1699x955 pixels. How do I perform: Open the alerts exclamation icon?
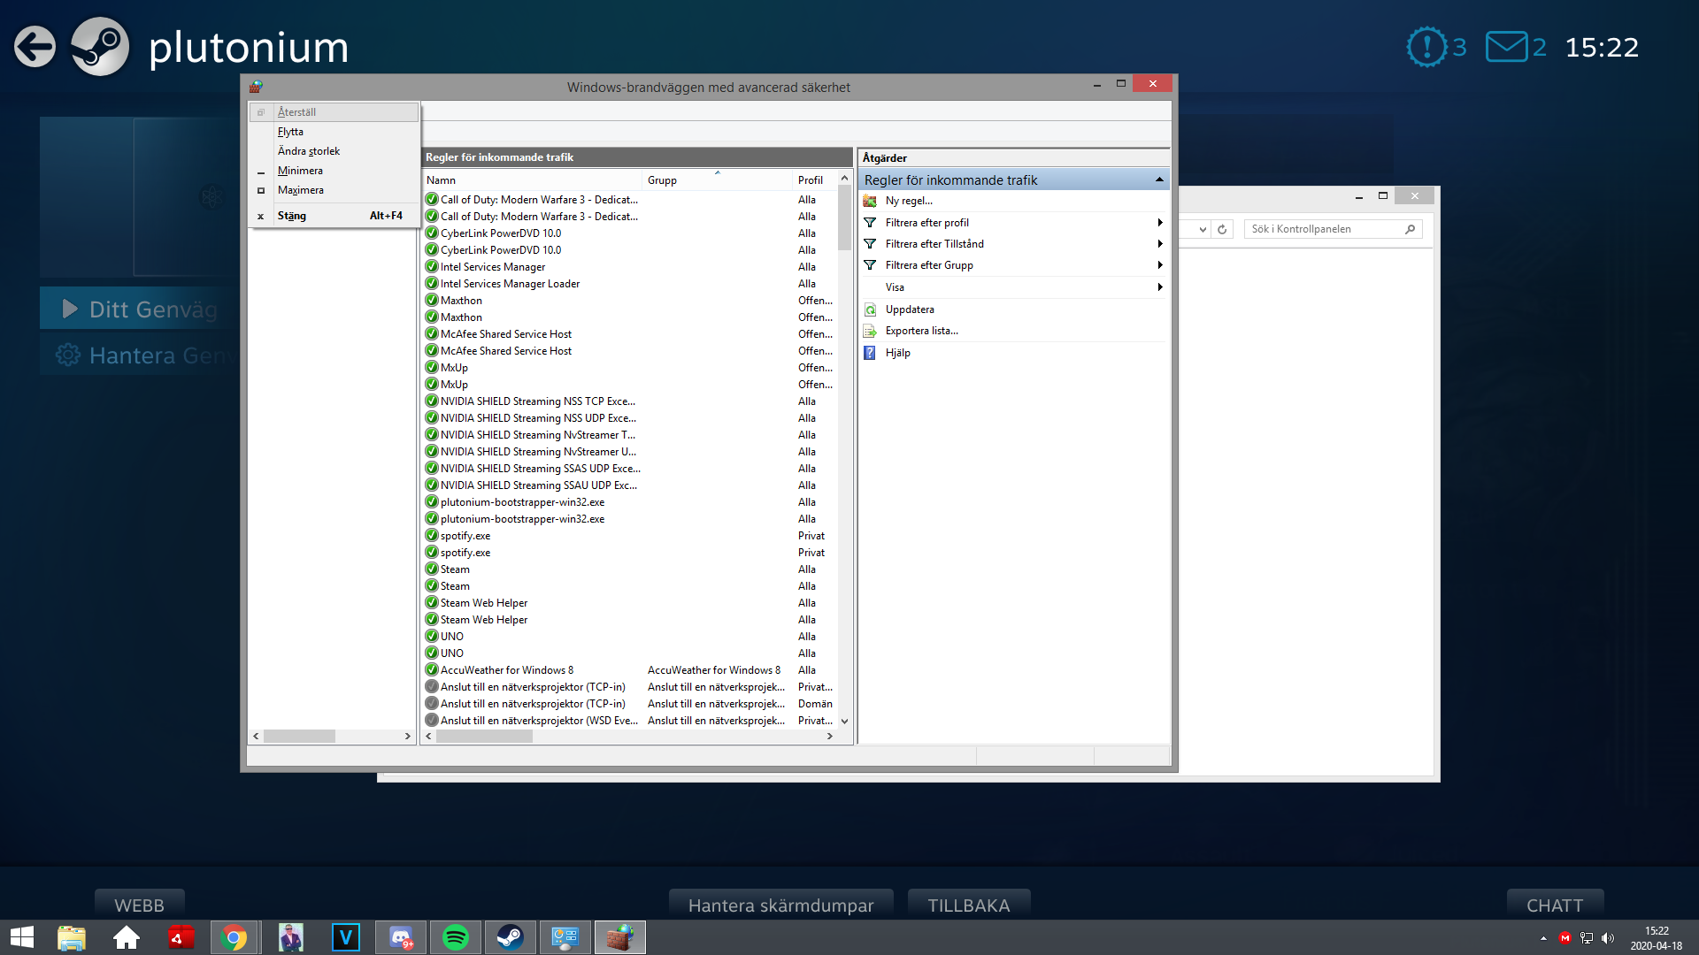point(1426,47)
